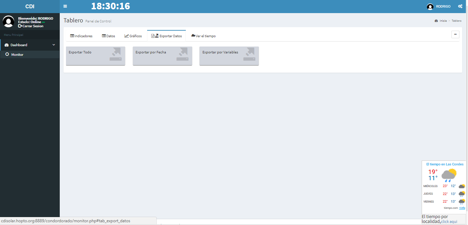The width and height of the screenshot is (468, 225).
Task: Click the current weather rain-sun icon
Action: tap(449, 175)
